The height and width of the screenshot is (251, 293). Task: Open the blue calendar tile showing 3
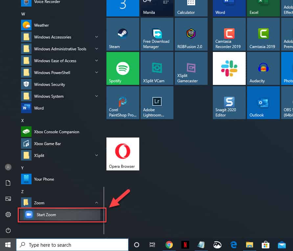click(x=123, y=8)
